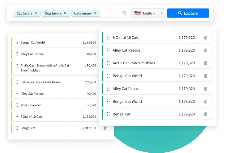Click the 269,450 audience value
The width and height of the screenshot is (230, 153).
pyautogui.click(x=91, y=82)
